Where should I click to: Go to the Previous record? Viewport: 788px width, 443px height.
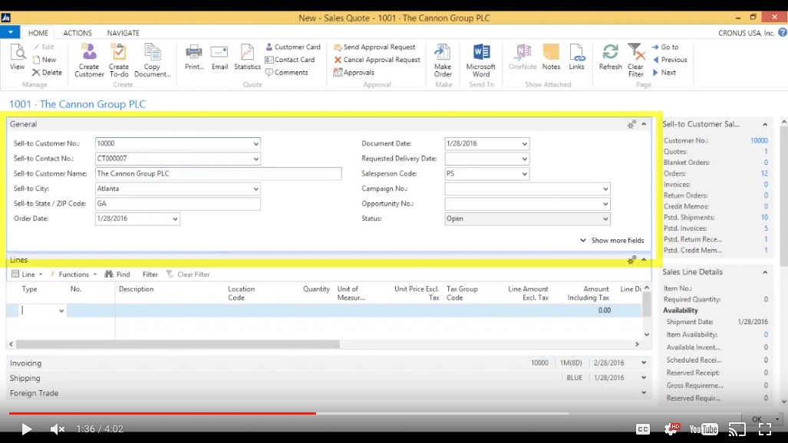[x=669, y=59]
